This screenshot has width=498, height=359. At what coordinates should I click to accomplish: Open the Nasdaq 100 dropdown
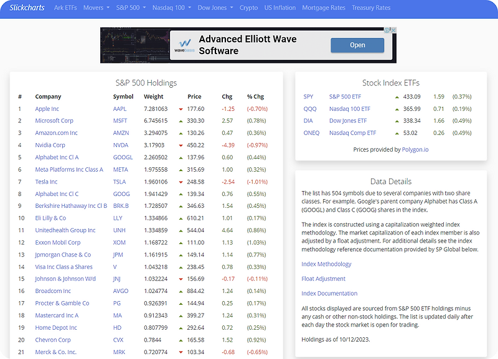[172, 7]
